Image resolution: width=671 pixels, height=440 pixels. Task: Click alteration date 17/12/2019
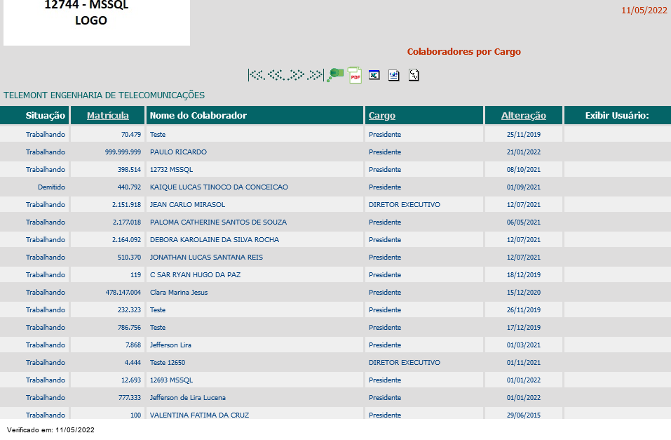pyautogui.click(x=524, y=328)
